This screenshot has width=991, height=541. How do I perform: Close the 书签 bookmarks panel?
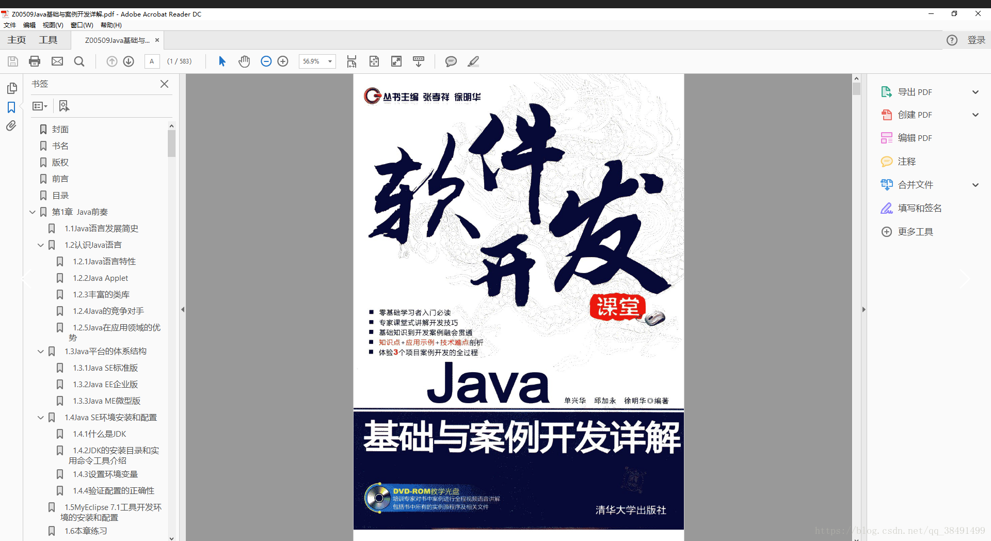[x=164, y=84]
